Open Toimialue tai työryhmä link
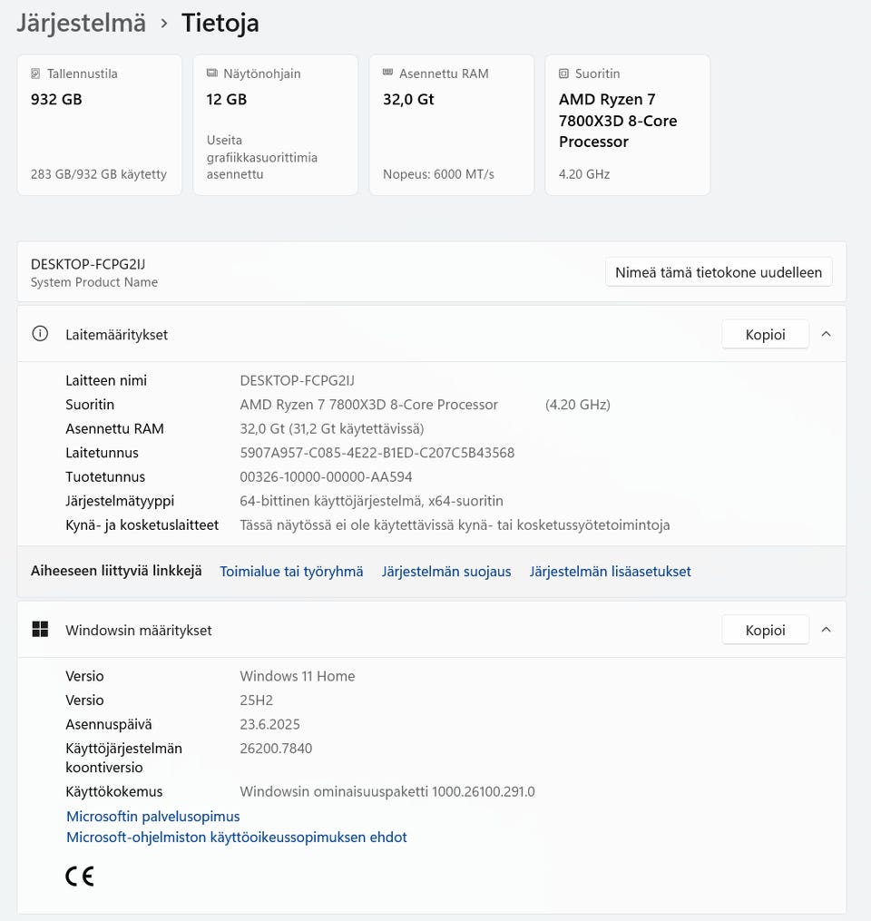Image resolution: width=871 pixels, height=921 pixels. [291, 572]
